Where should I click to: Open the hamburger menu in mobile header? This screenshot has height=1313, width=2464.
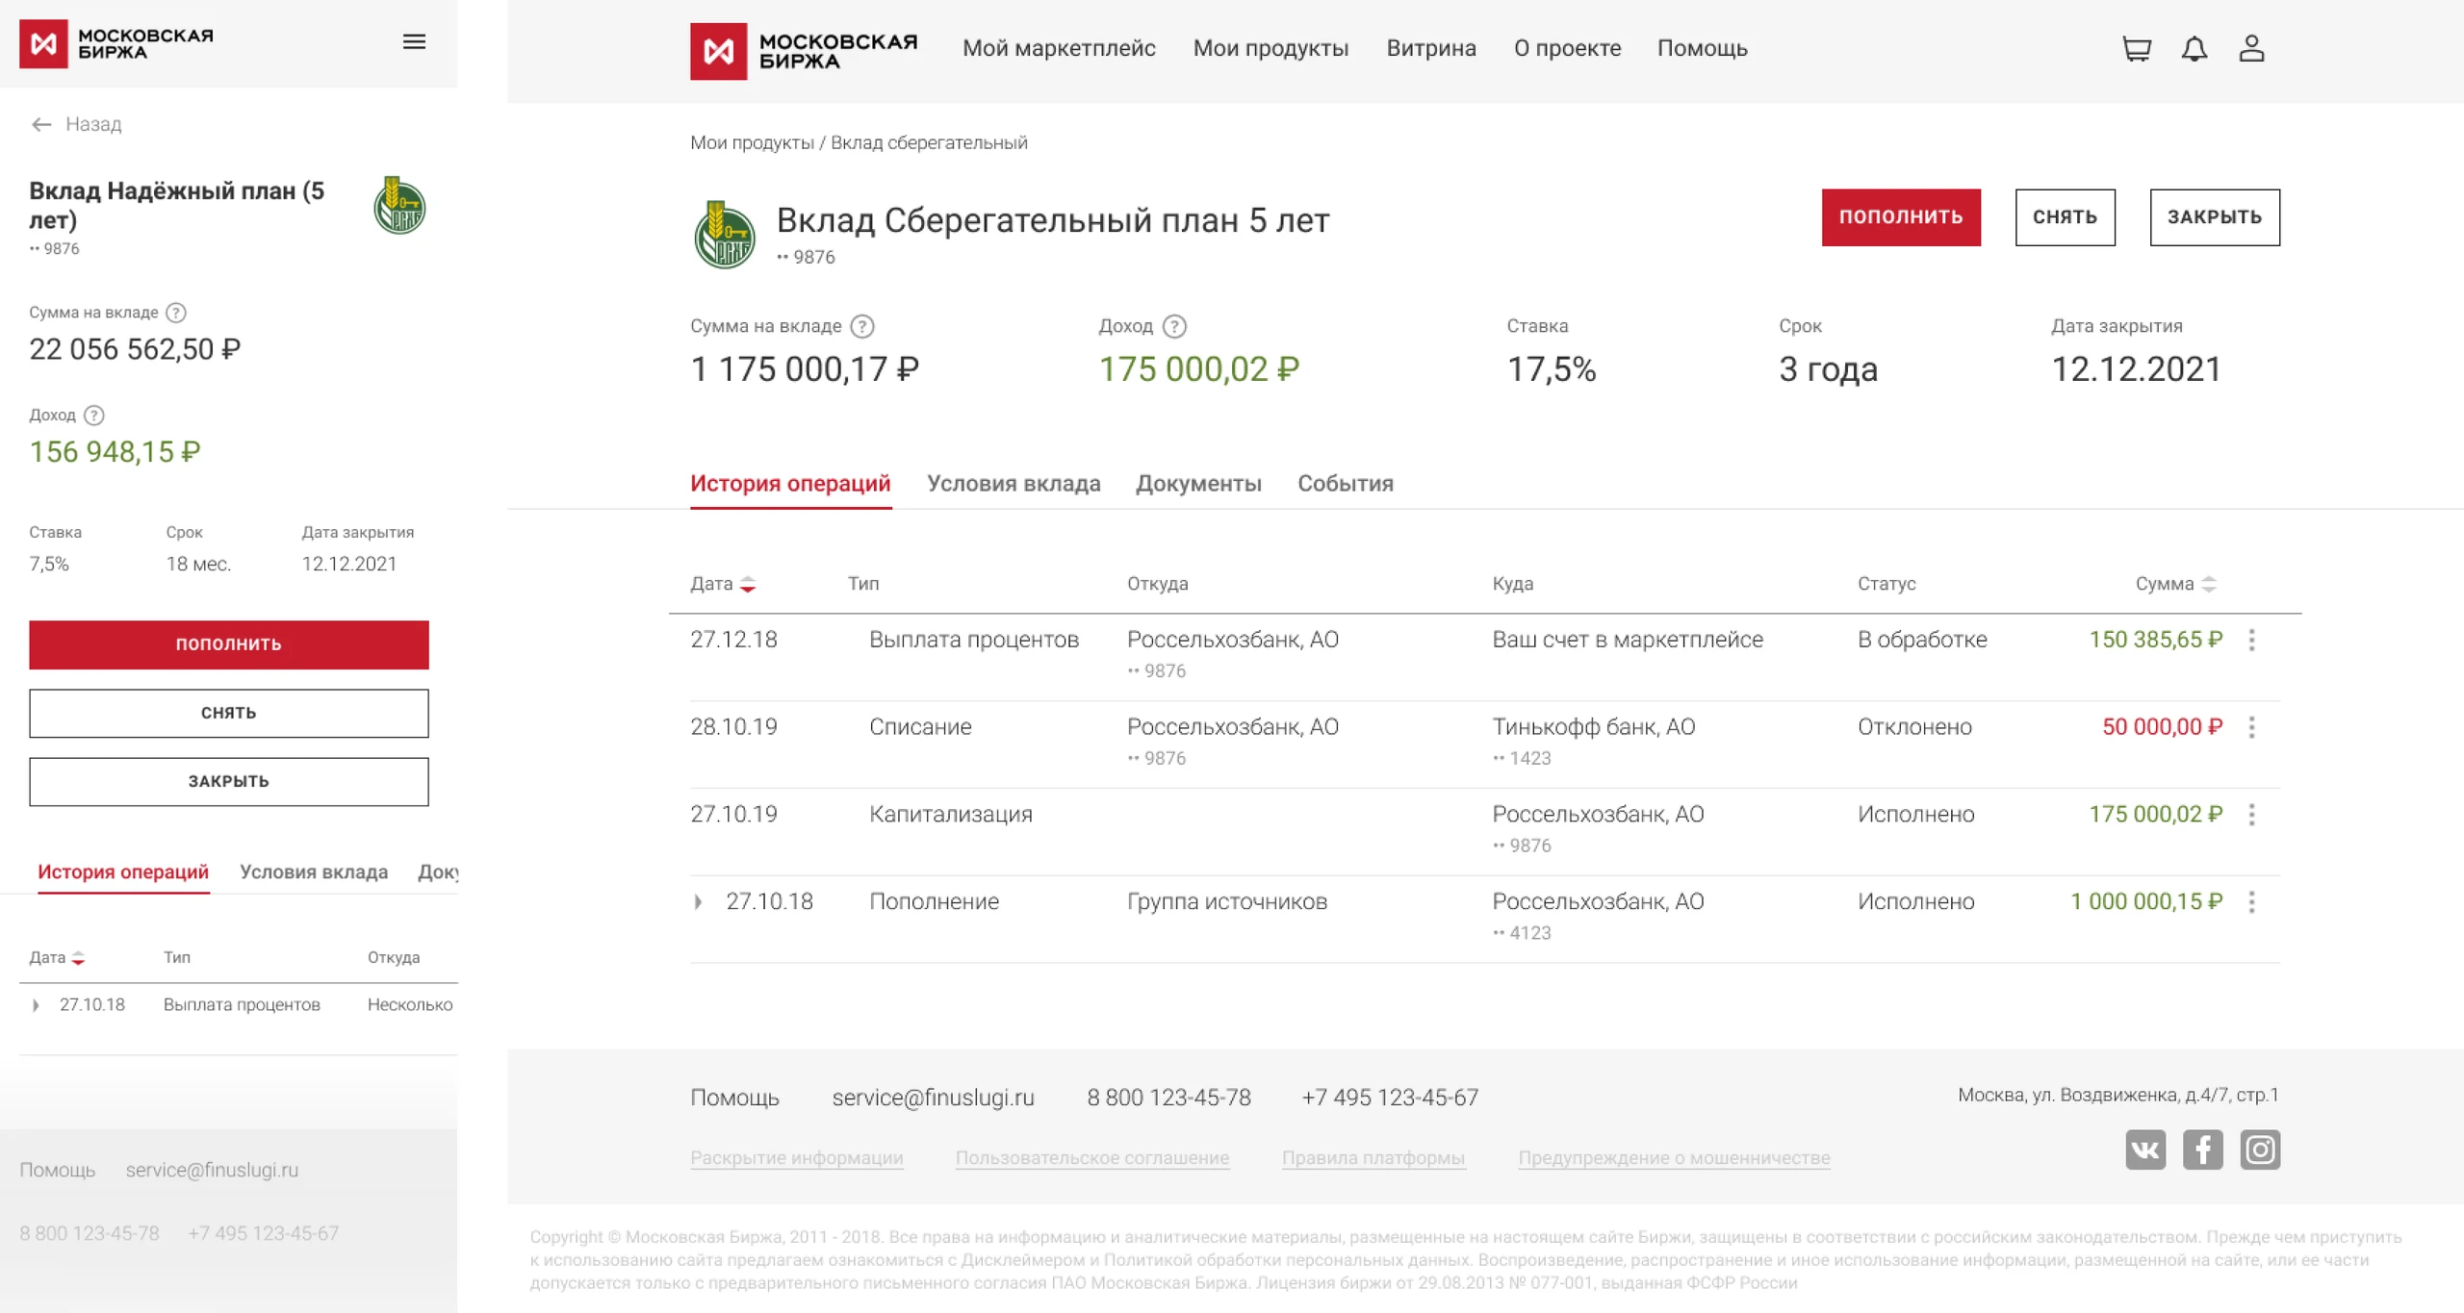click(x=414, y=42)
